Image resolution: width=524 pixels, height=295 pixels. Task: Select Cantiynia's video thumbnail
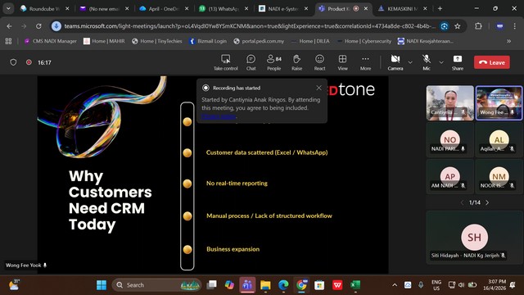coord(449,103)
